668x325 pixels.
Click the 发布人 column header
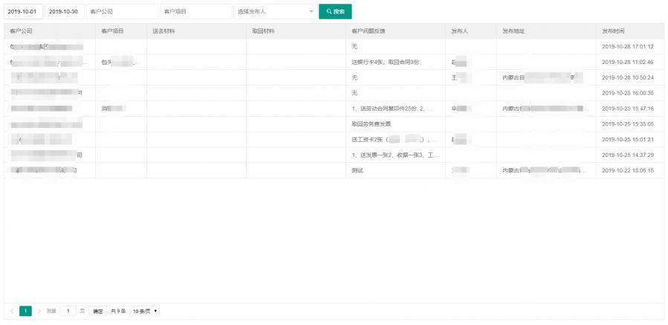point(459,31)
